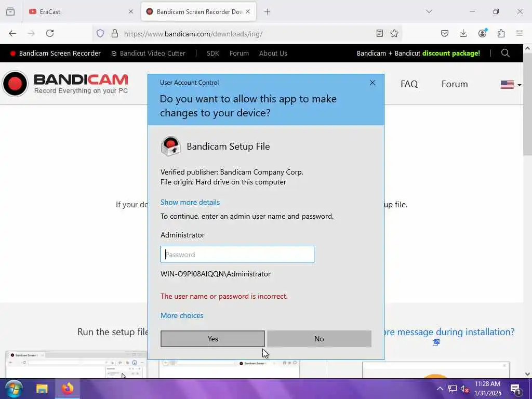This screenshot has width=532, height=399.
Task: Reload the Bandicam page
Action: [50, 33]
